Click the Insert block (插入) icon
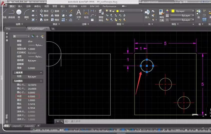The width and height of the screenshot is (211, 134). click(x=147, y=14)
